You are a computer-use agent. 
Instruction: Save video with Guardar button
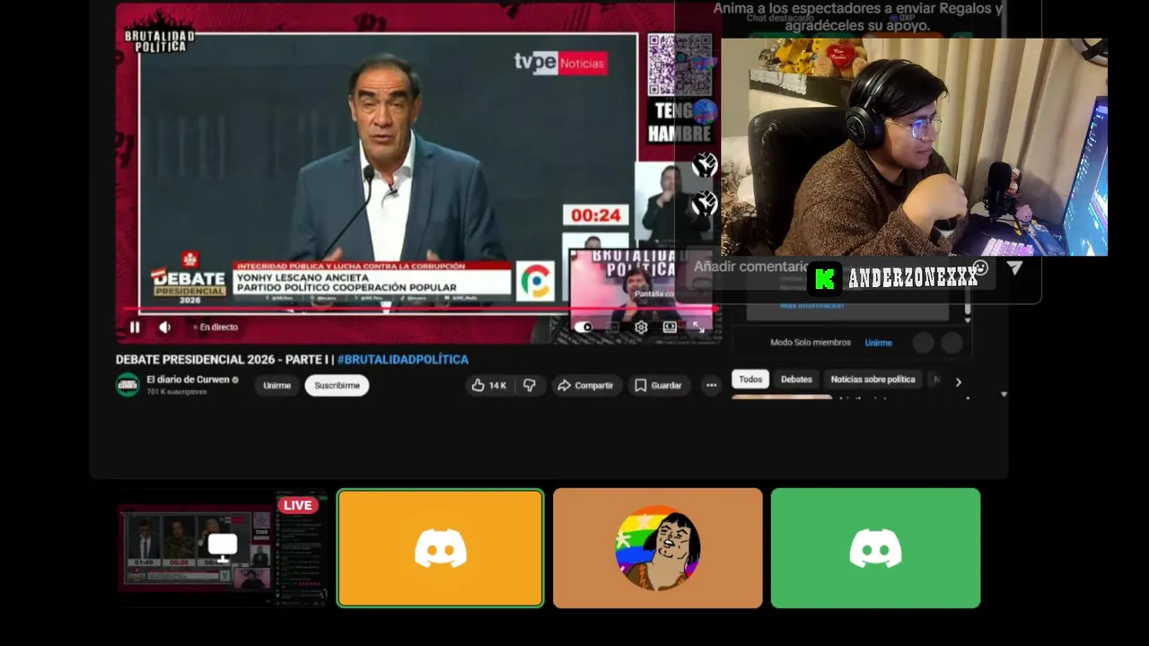pyautogui.click(x=658, y=385)
